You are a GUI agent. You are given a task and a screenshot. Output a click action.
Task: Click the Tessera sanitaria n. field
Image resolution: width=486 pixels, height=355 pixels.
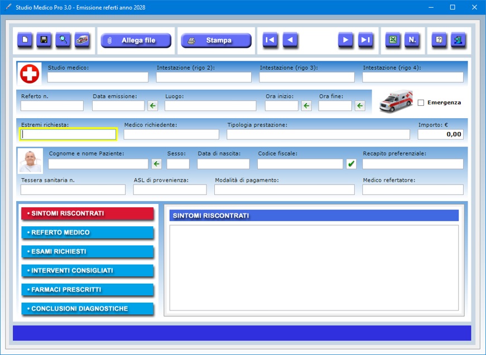pos(73,189)
